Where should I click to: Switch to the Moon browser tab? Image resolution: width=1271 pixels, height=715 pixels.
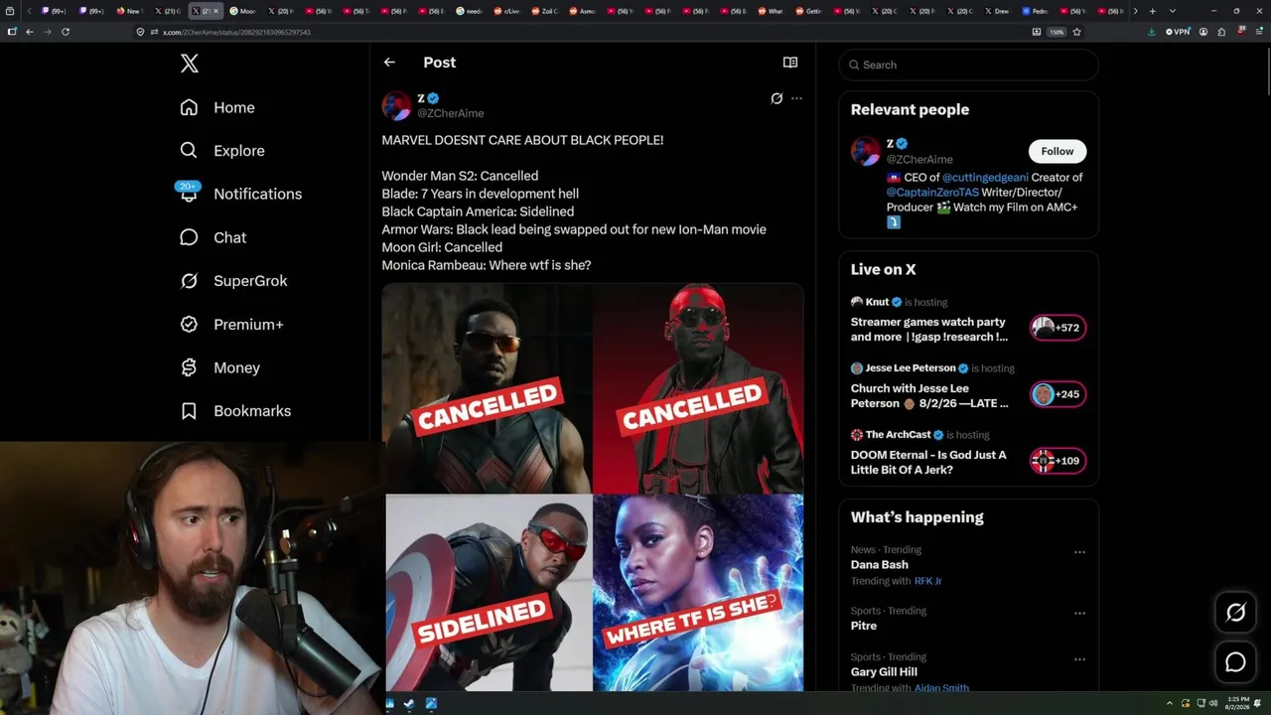tap(244, 11)
